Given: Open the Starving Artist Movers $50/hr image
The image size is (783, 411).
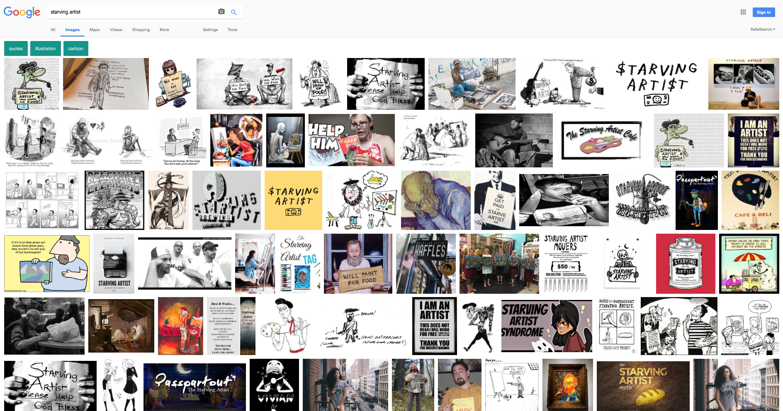Looking at the screenshot, I should [x=566, y=264].
